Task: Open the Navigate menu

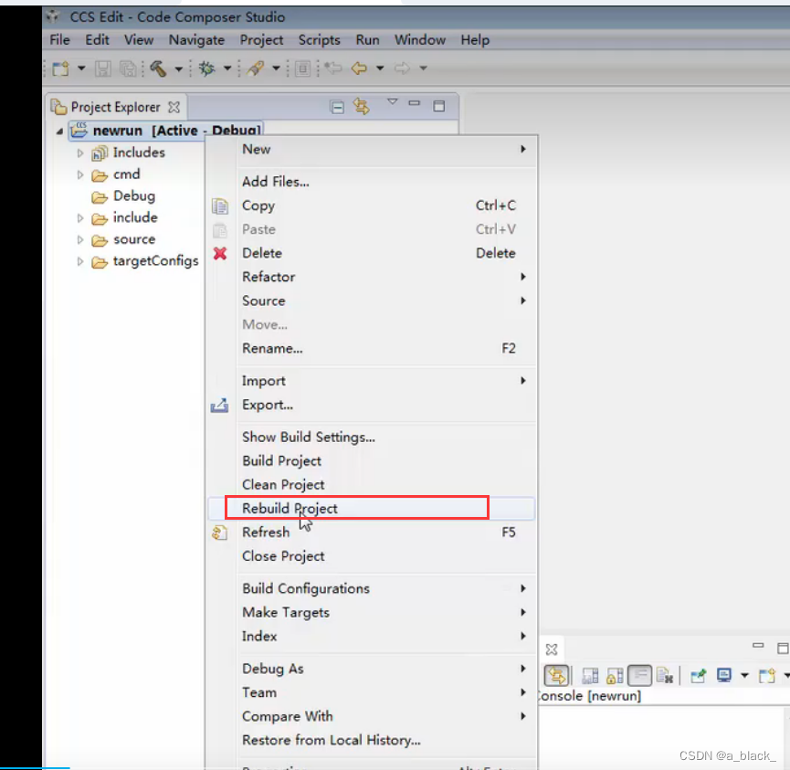Action: (x=196, y=40)
